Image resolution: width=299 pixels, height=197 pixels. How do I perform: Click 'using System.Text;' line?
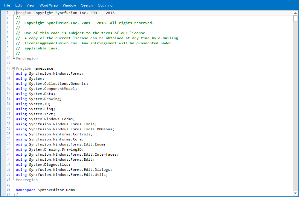point(36,114)
